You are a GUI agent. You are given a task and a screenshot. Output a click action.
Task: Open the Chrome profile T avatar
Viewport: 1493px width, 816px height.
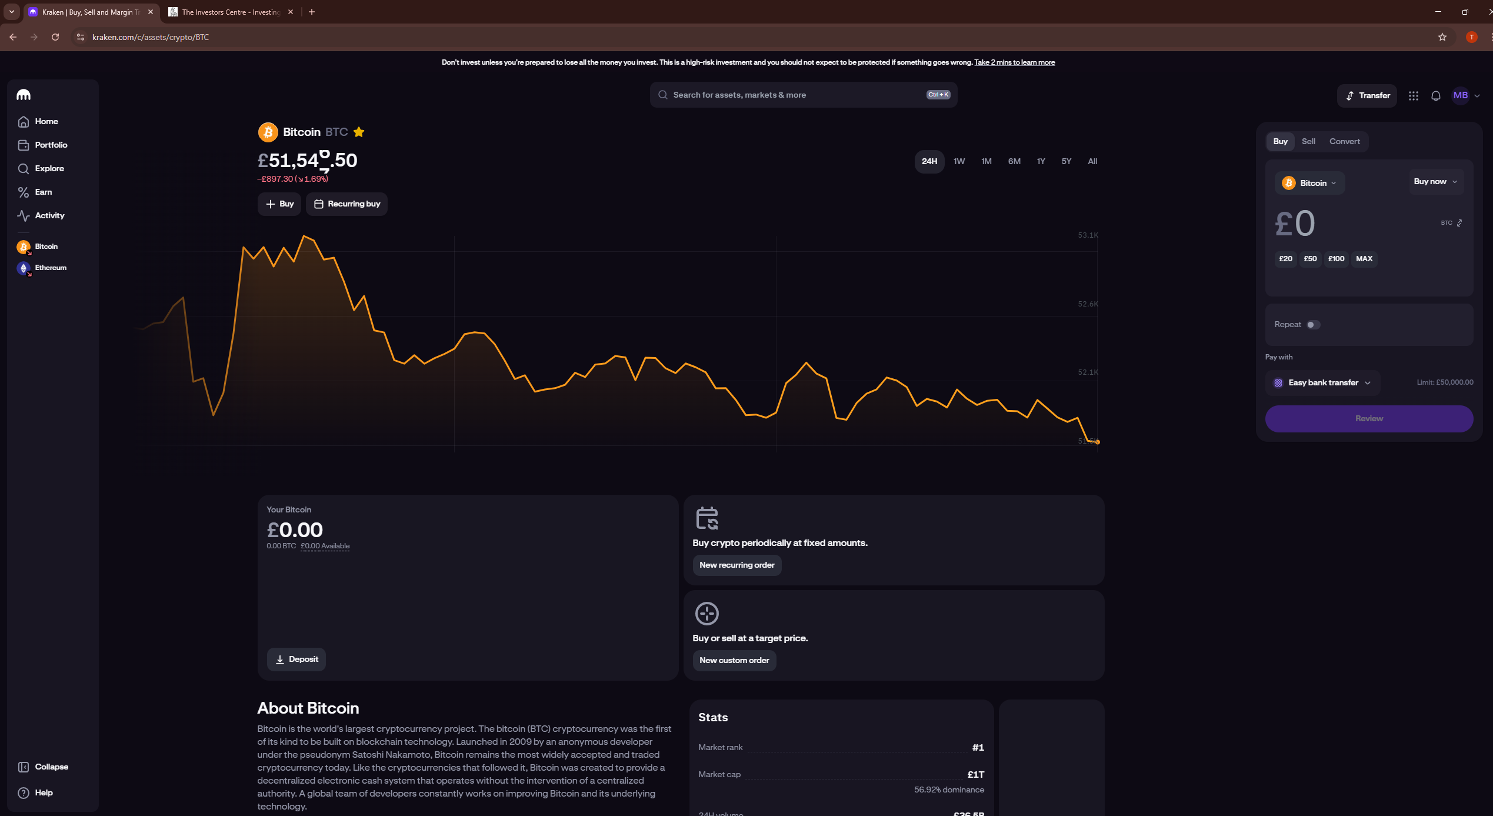coord(1471,37)
